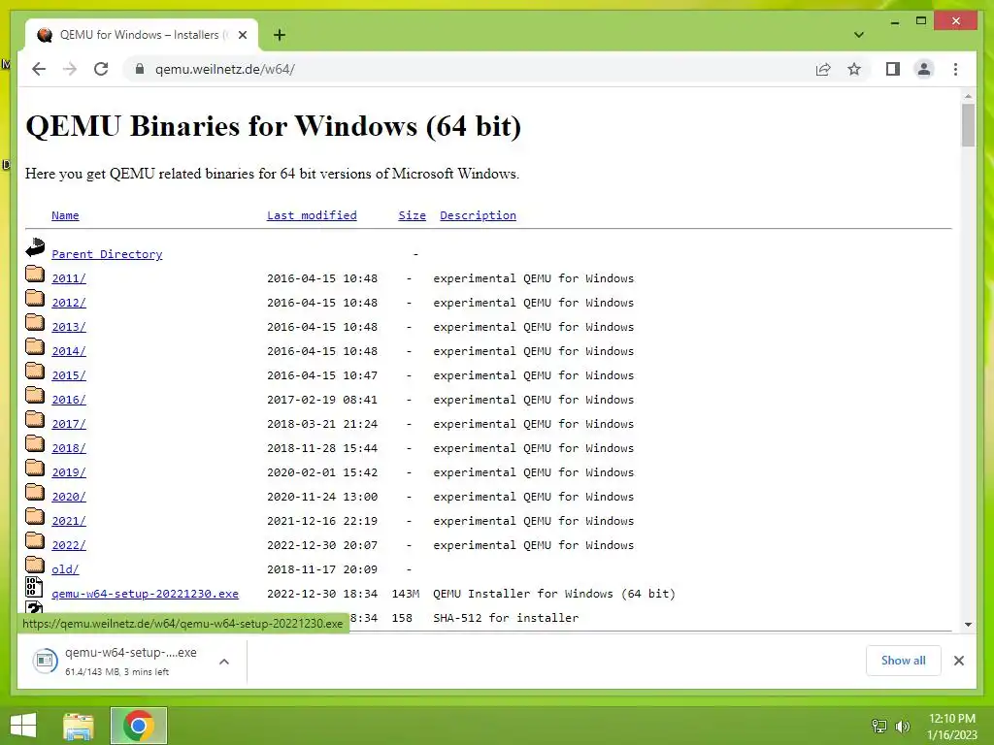The image size is (994, 745).
Task: Select the QEMU for Windows tab
Action: [142, 35]
